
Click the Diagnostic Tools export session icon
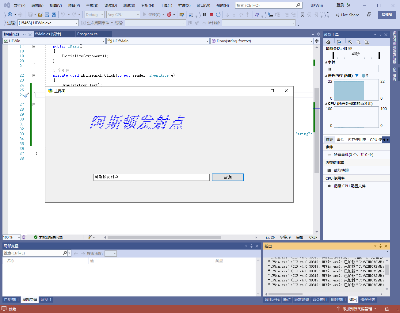point(339,42)
